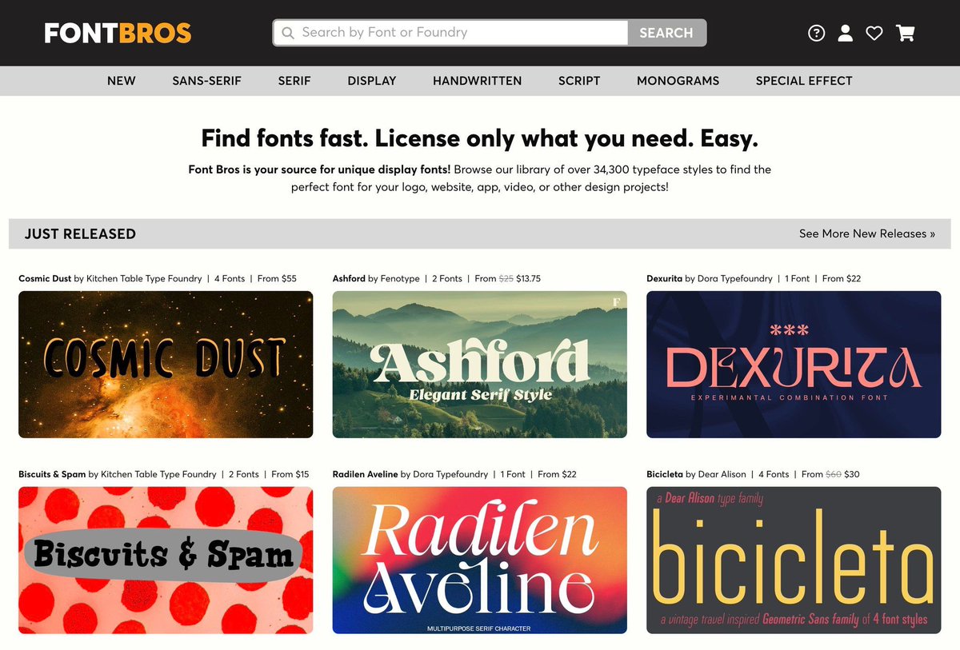
Task: Click the FONTBROS logo
Action: click(117, 32)
